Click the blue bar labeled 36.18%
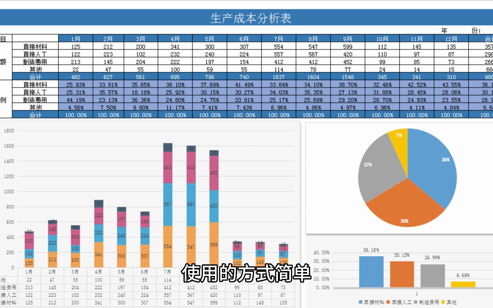The image size is (493, 308). (x=371, y=271)
